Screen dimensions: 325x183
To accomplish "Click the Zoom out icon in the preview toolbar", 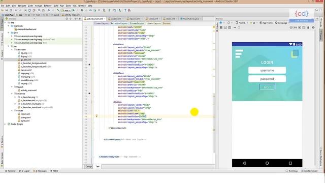I will (291, 27).
